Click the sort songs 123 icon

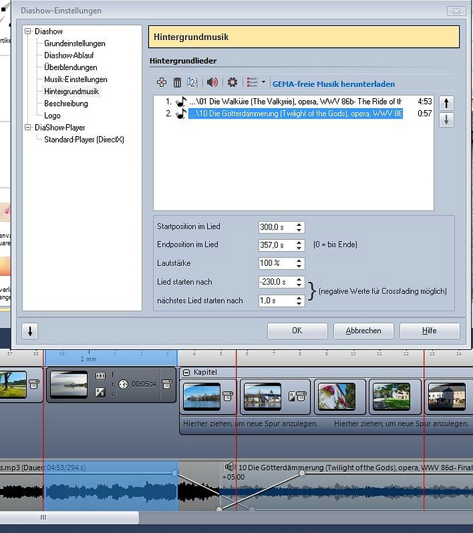[x=192, y=83]
